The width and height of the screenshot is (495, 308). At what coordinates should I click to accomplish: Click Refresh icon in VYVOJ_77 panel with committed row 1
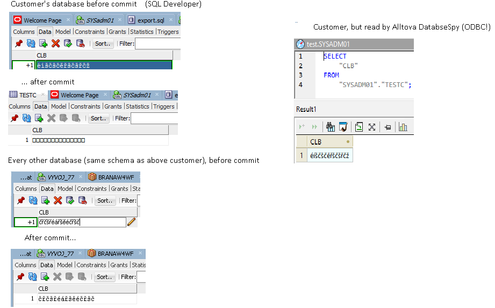point(32,277)
